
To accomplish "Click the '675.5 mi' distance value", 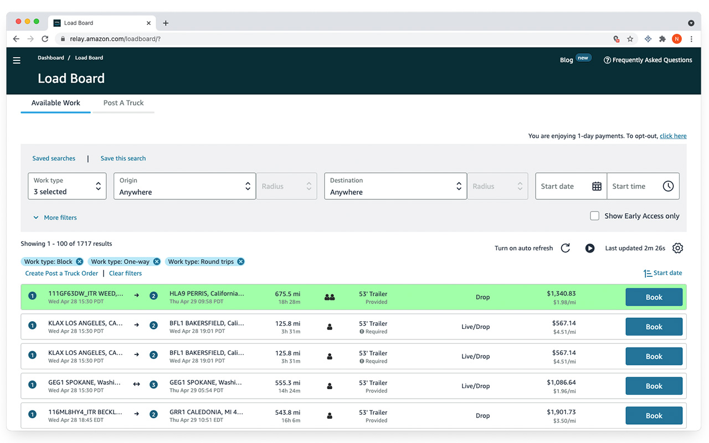I will (287, 293).
